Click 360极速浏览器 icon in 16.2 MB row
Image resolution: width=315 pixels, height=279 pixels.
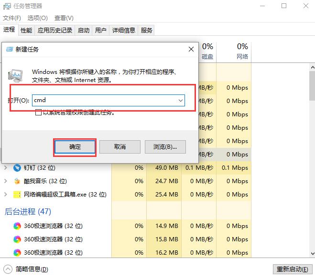click(x=17, y=253)
